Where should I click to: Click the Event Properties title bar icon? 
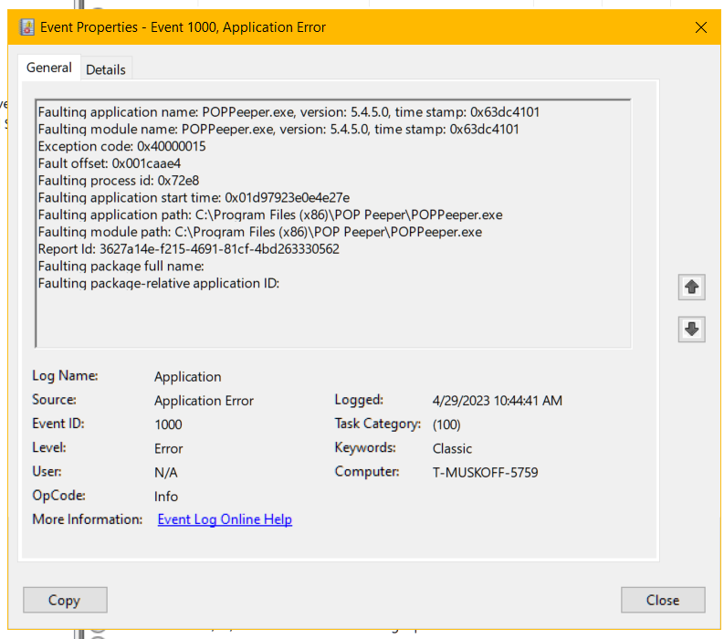coord(26,27)
